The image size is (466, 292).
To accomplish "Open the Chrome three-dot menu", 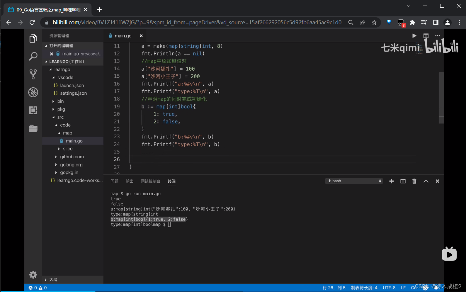I will point(459,23).
